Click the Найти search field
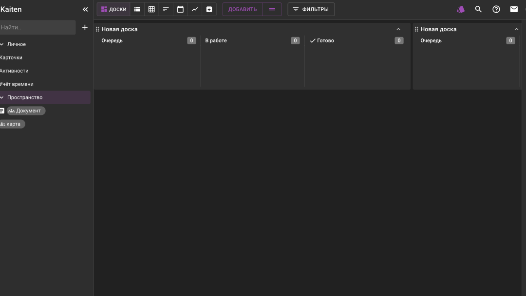526x296 pixels. tap(37, 27)
